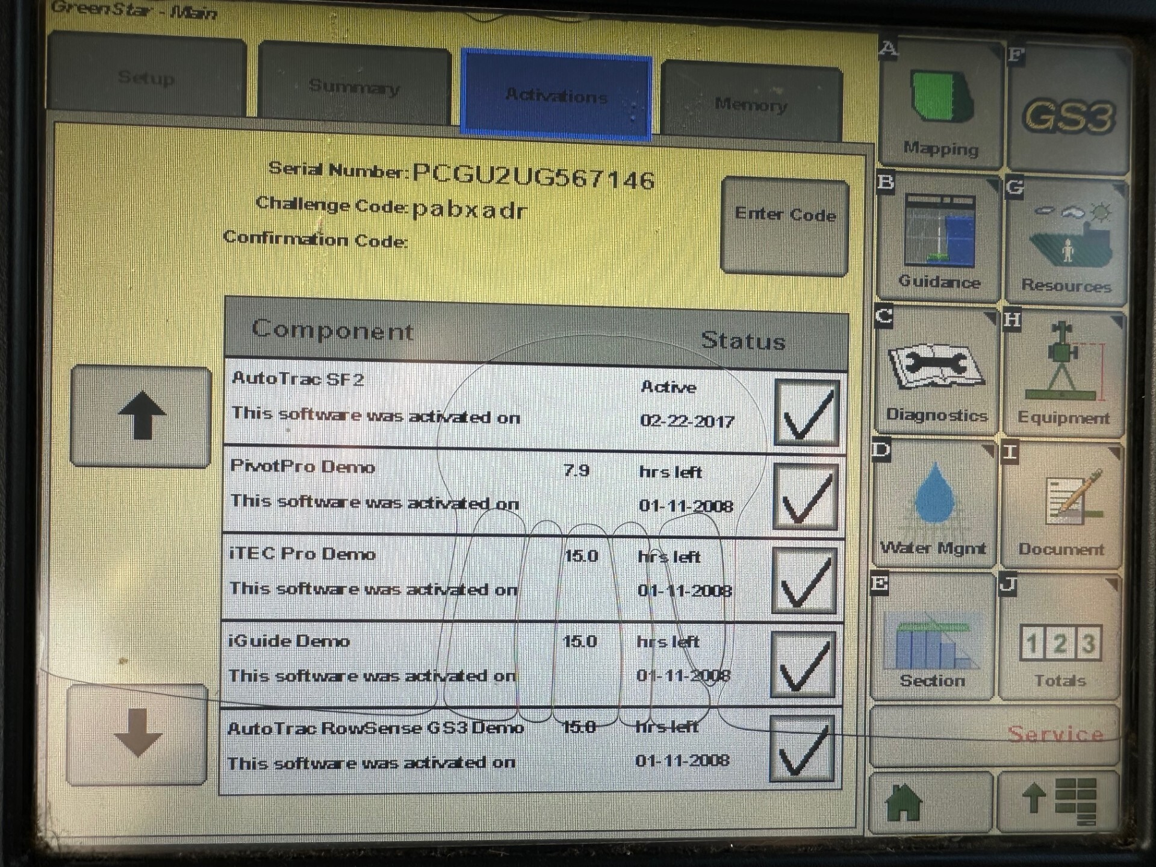This screenshot has height=867, width=1156.
Task: Go to the Home screen icon
Action: (x=931, y=803)
